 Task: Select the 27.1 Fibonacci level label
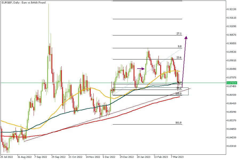(179, 34)
